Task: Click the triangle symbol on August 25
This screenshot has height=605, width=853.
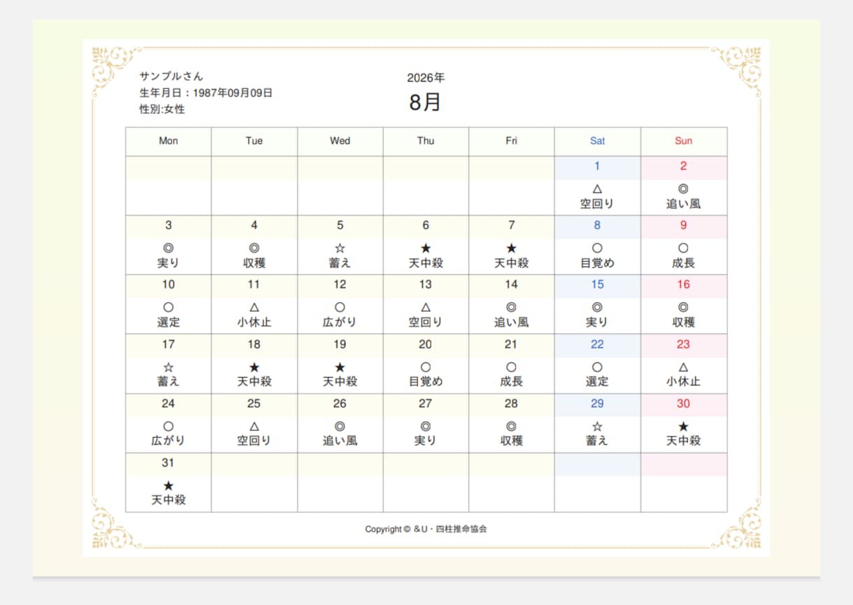Action: [254, 427]
